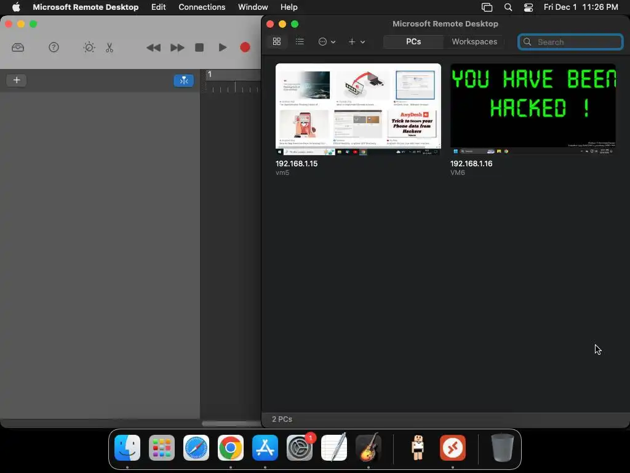
Task: Open Google Chrome from the Dock
Action: [231, 448]
